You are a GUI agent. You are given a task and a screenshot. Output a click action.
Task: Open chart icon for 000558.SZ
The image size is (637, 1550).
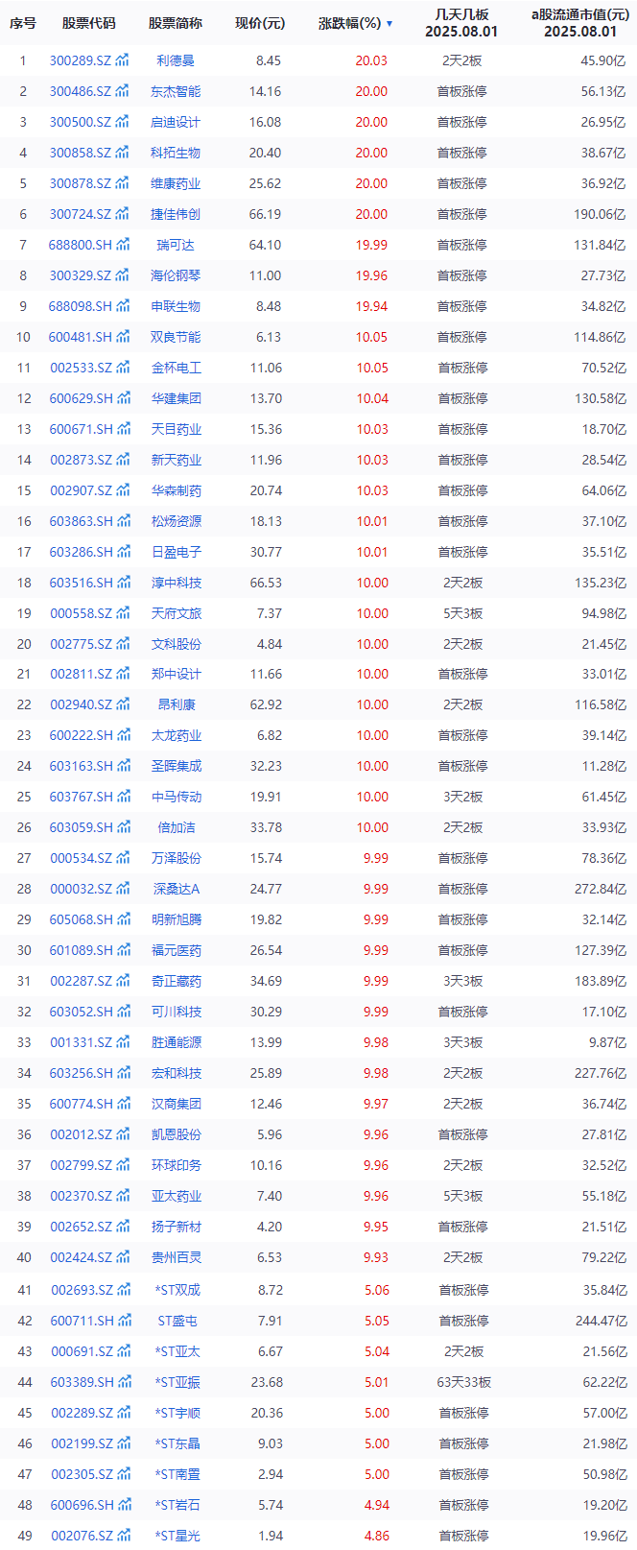pos(122,613)
